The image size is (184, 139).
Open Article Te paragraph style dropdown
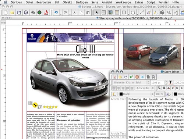(x=145, y=88)
